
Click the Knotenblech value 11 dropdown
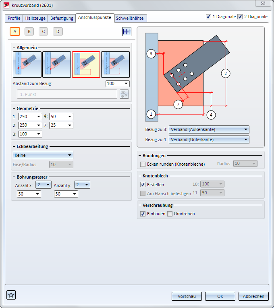[212, 193]
